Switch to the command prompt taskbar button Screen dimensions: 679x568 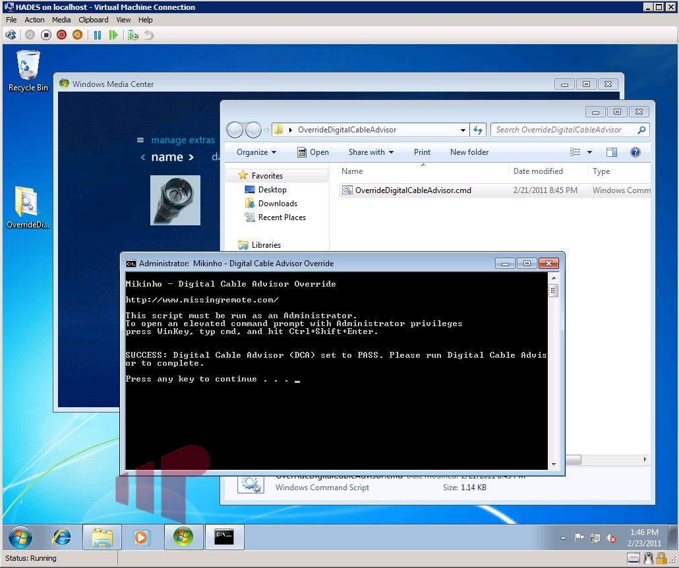click(224, 537)
